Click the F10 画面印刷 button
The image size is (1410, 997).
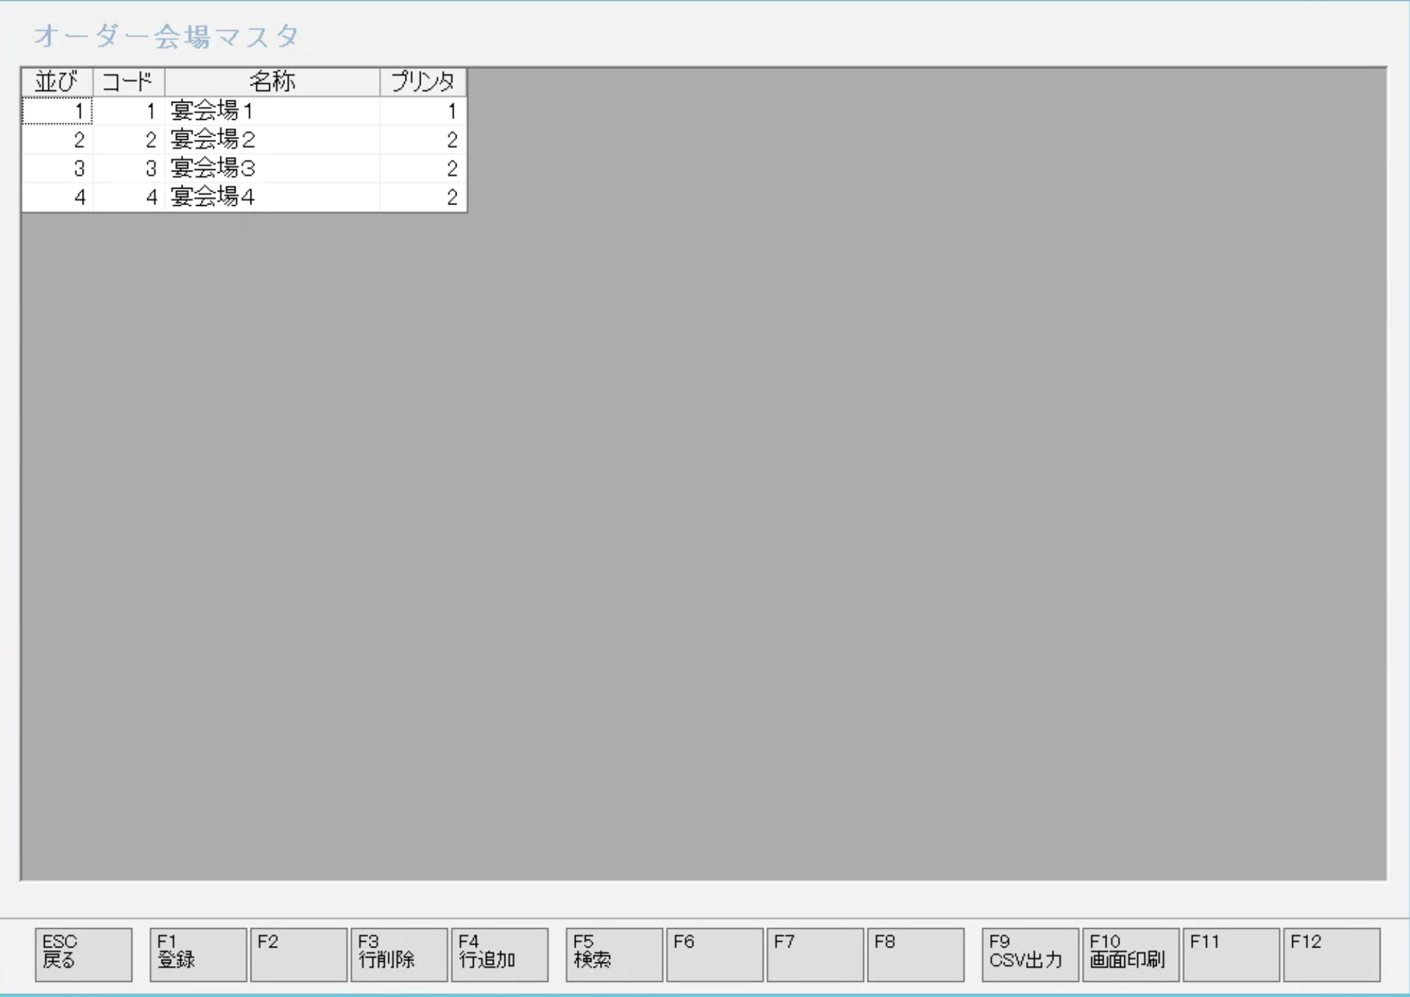pos(1130,954)
